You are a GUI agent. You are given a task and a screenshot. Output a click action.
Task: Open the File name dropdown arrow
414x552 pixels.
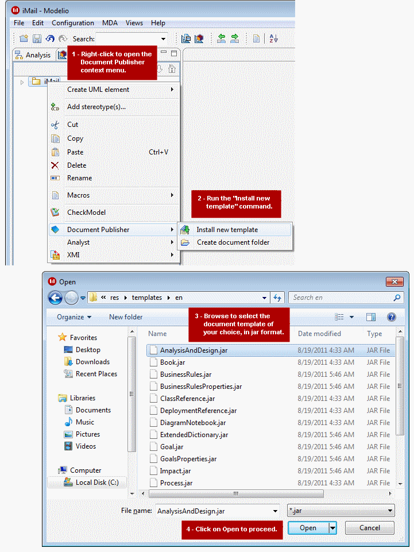(275, 511)
